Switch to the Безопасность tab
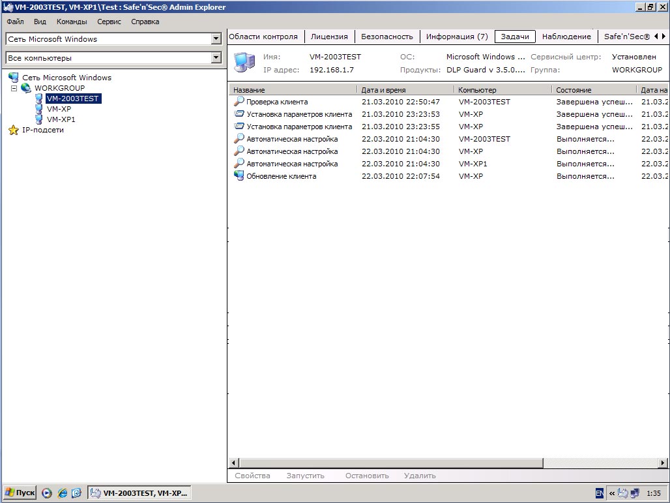Image resolution: width=670 pixels, height=503 pixels. click(x=387, y=37)
